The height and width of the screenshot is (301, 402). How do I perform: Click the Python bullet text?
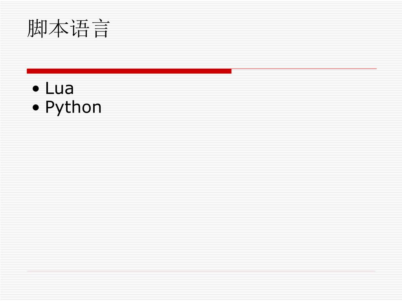pos(73,107)
